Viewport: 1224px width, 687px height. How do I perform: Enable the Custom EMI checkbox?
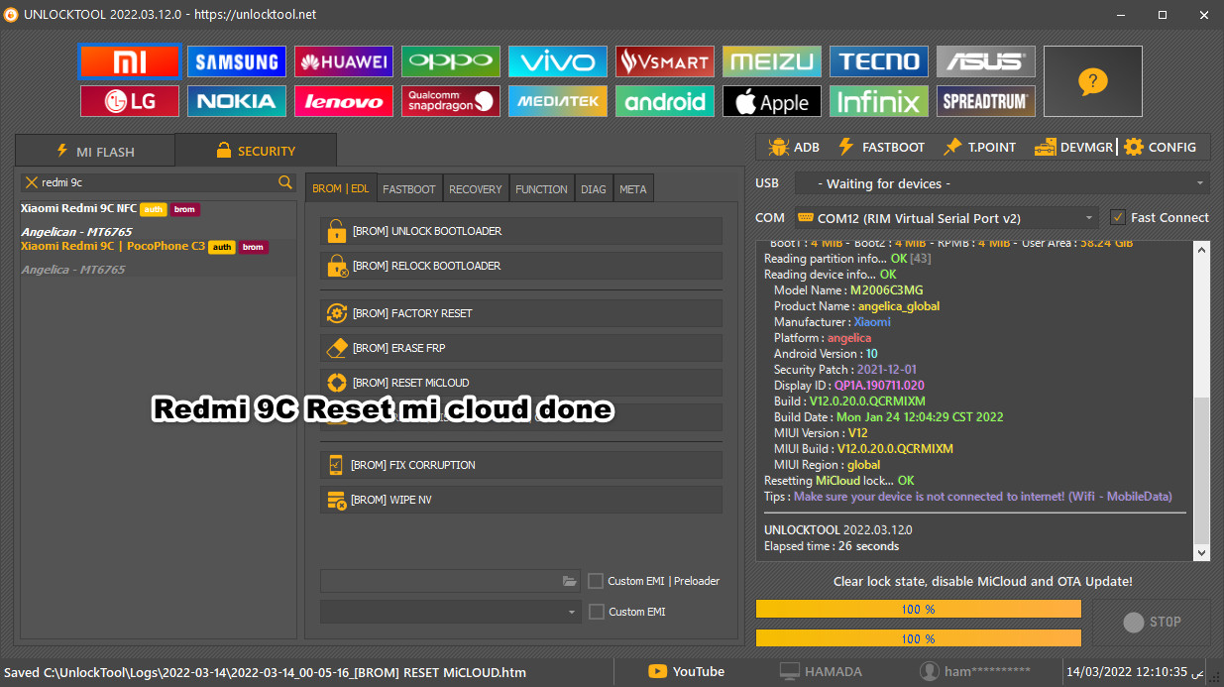(x=596, y=612)
